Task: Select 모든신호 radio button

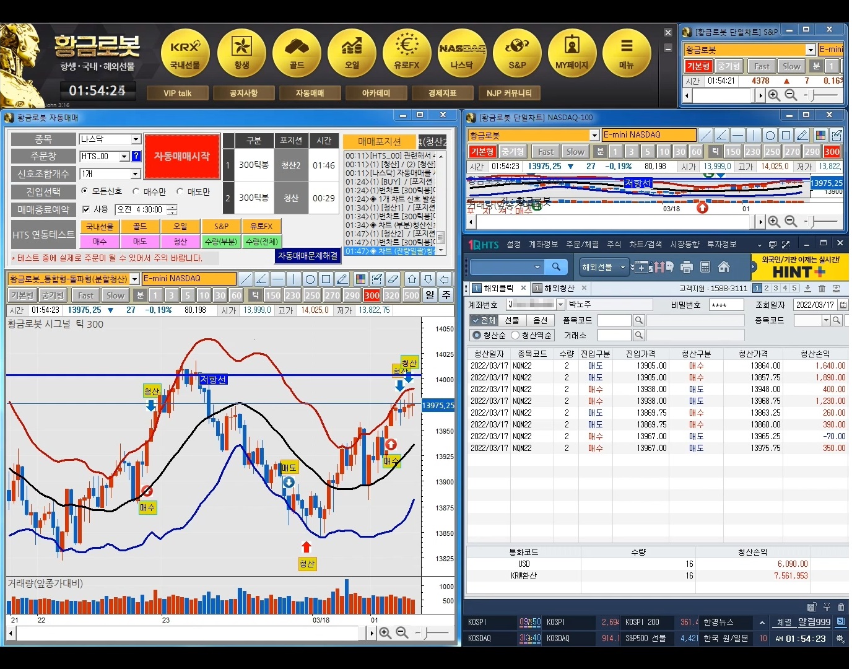Action: pos(85,191)
